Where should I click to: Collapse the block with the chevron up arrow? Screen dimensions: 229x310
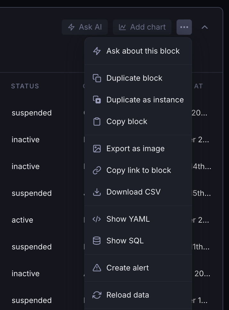205,27
